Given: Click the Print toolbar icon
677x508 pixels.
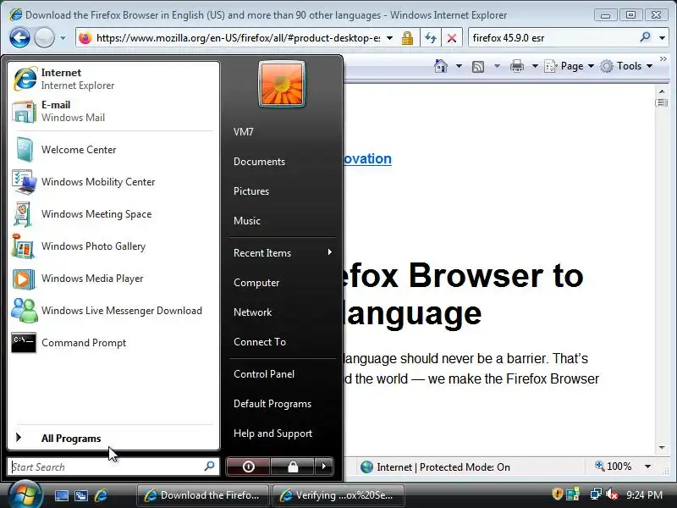Looking at the screenshot, I should tap(517, 66).
